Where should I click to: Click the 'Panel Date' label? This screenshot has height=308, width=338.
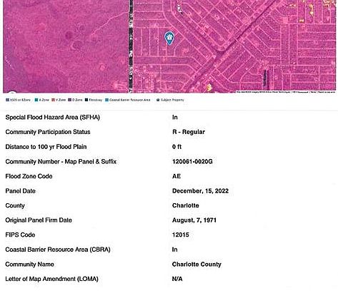20,191
